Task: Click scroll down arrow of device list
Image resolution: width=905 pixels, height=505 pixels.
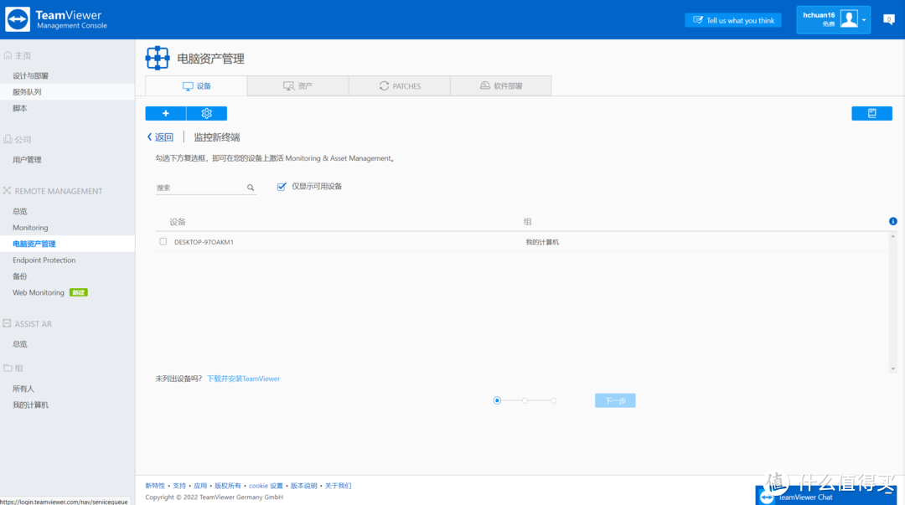Action: (893, 368)
